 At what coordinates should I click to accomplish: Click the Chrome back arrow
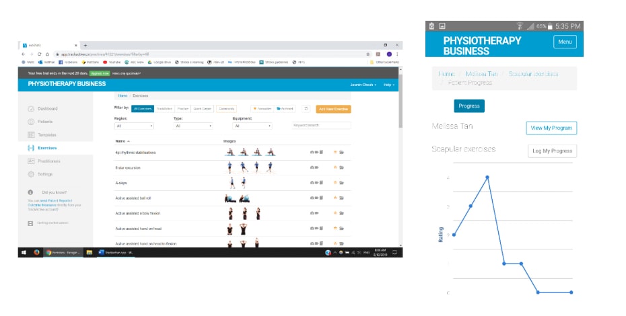(x=23, y=54)
